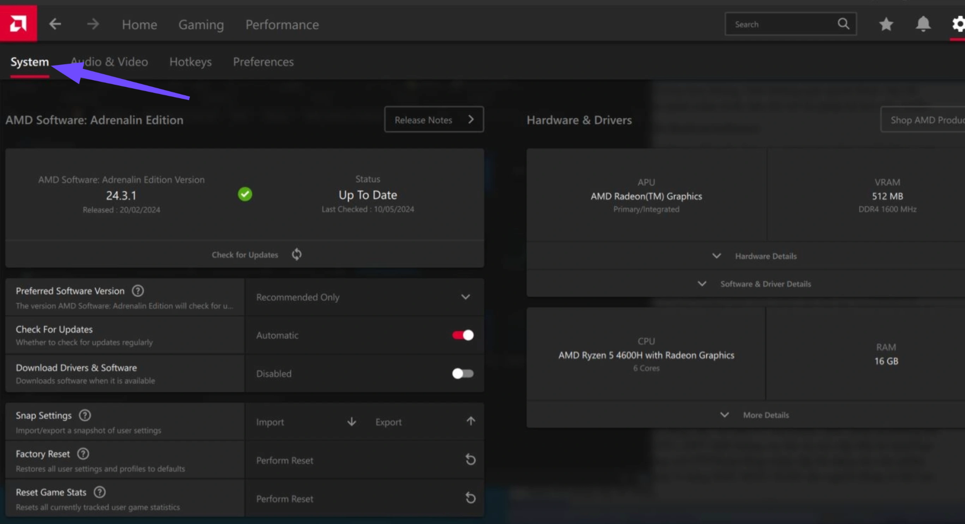Click Check for Updates
This screenshot has width=965, height=524.
[245, 255]
